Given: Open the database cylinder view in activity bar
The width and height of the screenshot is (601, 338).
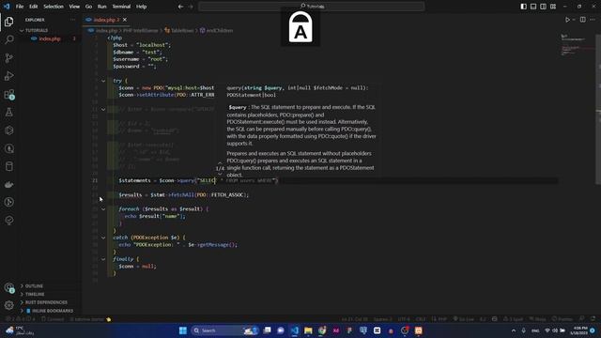Looking at the screenshot, I should click(8, 166).
